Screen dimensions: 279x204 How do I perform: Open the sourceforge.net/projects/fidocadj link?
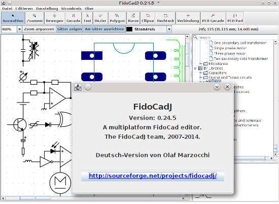[x=153, y=176]
